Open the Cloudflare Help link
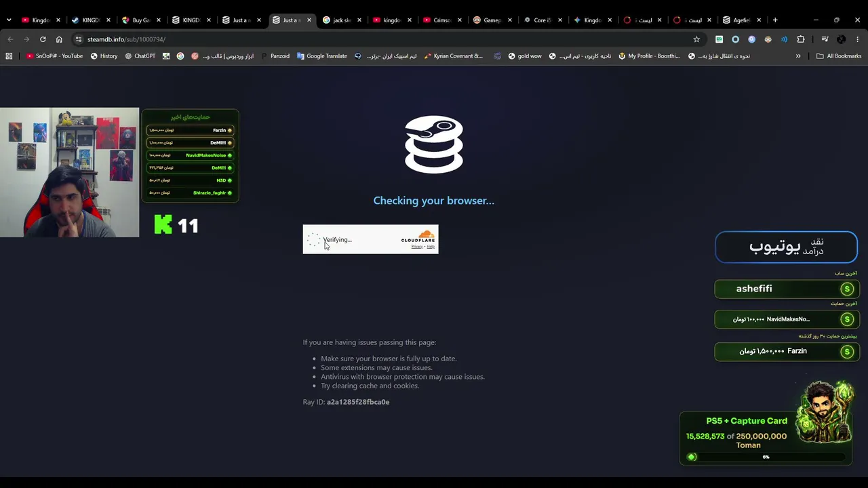868x488 pixels. point(431,247)
